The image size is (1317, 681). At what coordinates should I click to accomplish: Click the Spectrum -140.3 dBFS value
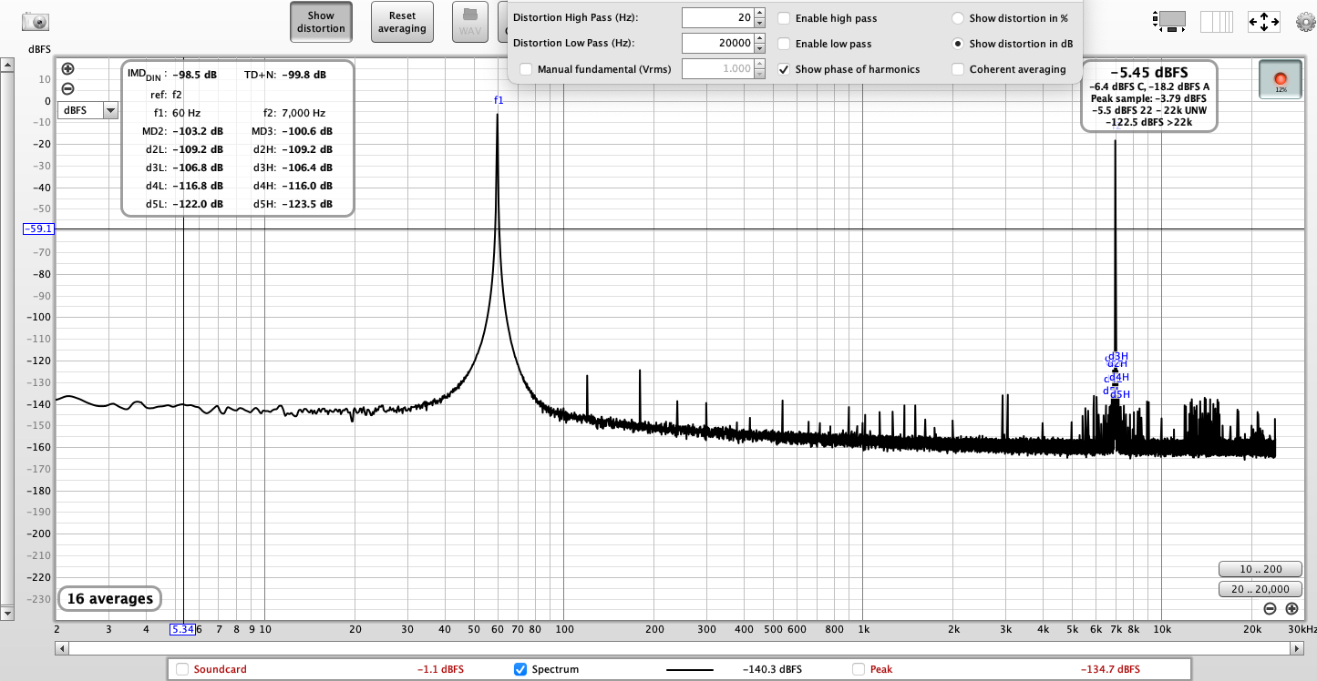tap(772, 669)
